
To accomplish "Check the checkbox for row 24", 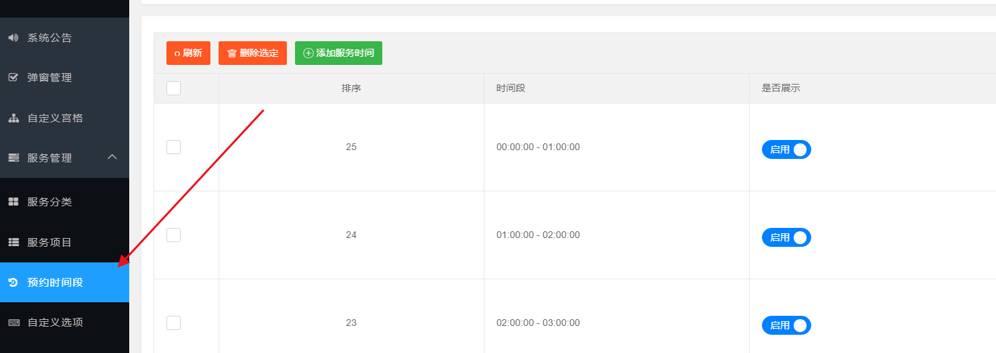I will [173, 235].
